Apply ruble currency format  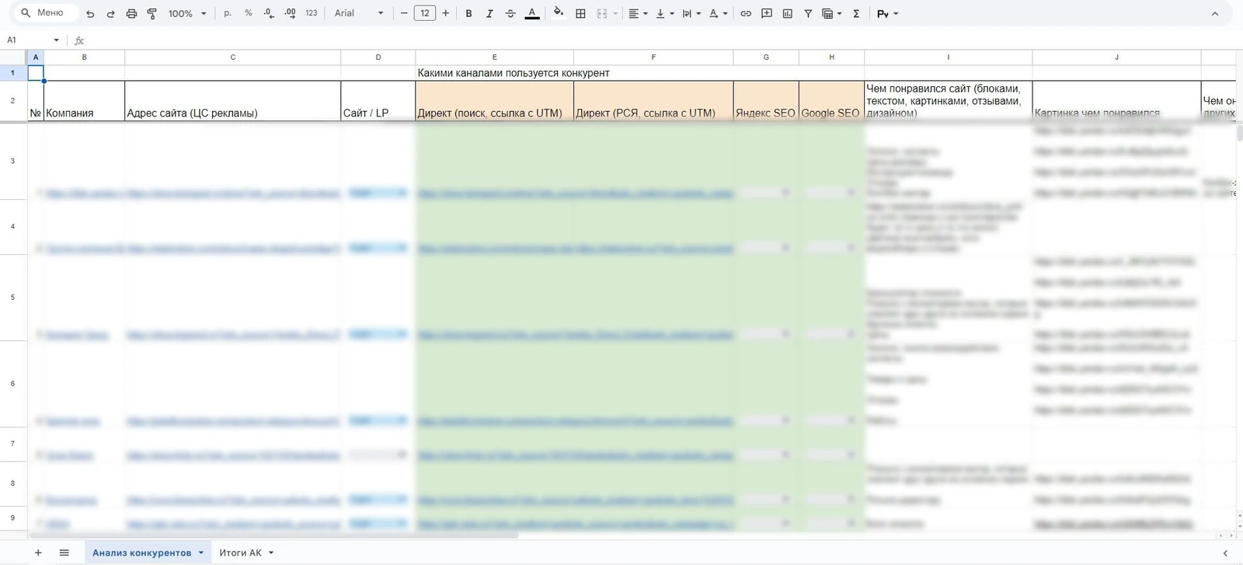pyautogui.click(x=228, y=13)
